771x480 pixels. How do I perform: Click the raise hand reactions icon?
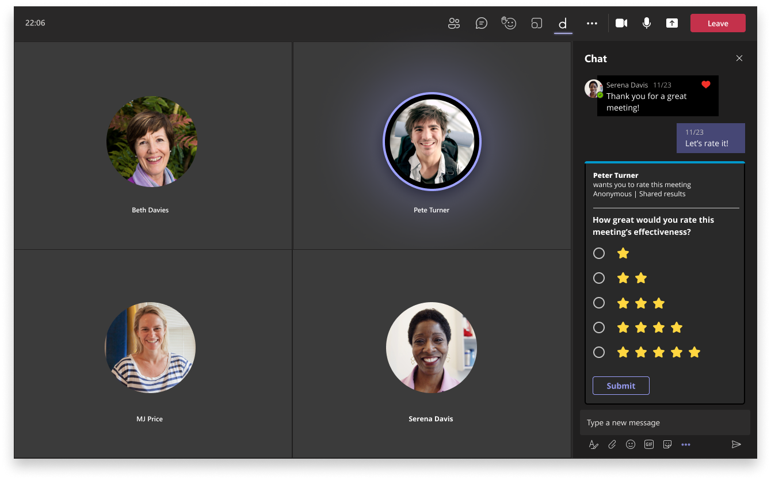pos(509,24)
